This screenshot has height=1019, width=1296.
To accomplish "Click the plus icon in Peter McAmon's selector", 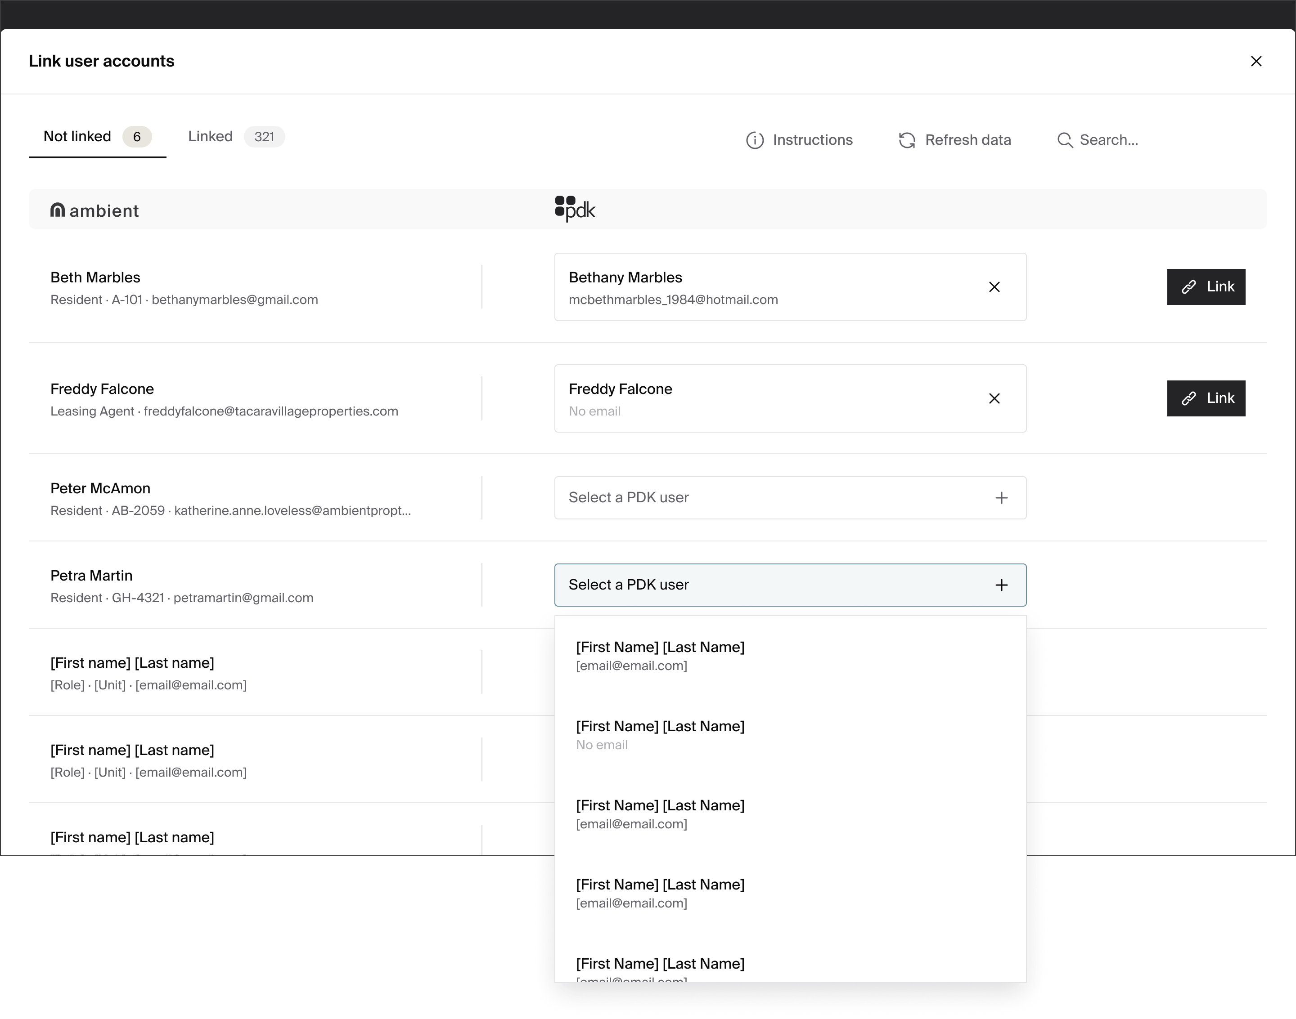I will tap(1001, 497).
